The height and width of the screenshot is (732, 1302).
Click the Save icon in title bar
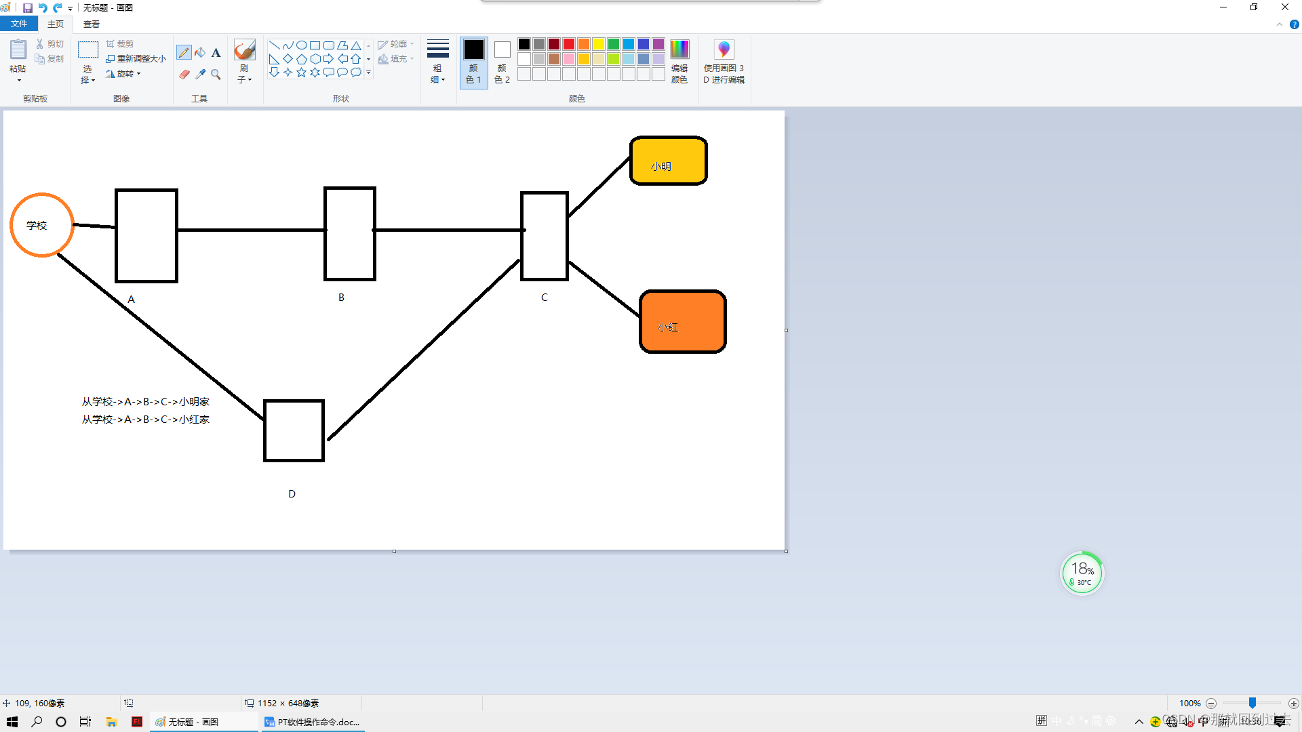pos(28,7)
